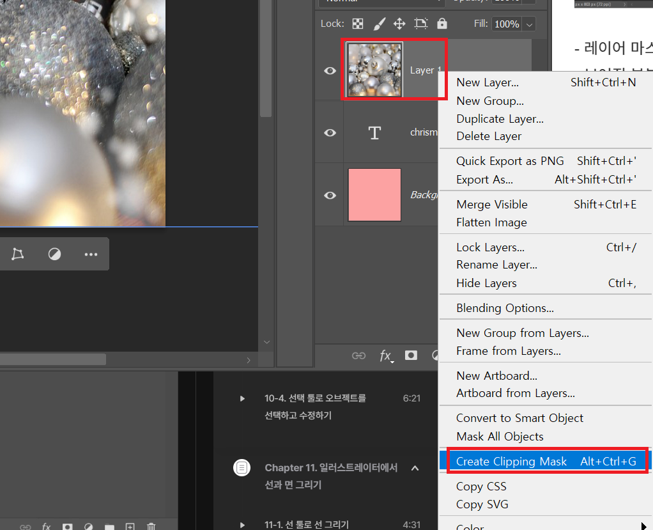
Task: Click the ornaments image on the canvas
Action: (82, 113)
